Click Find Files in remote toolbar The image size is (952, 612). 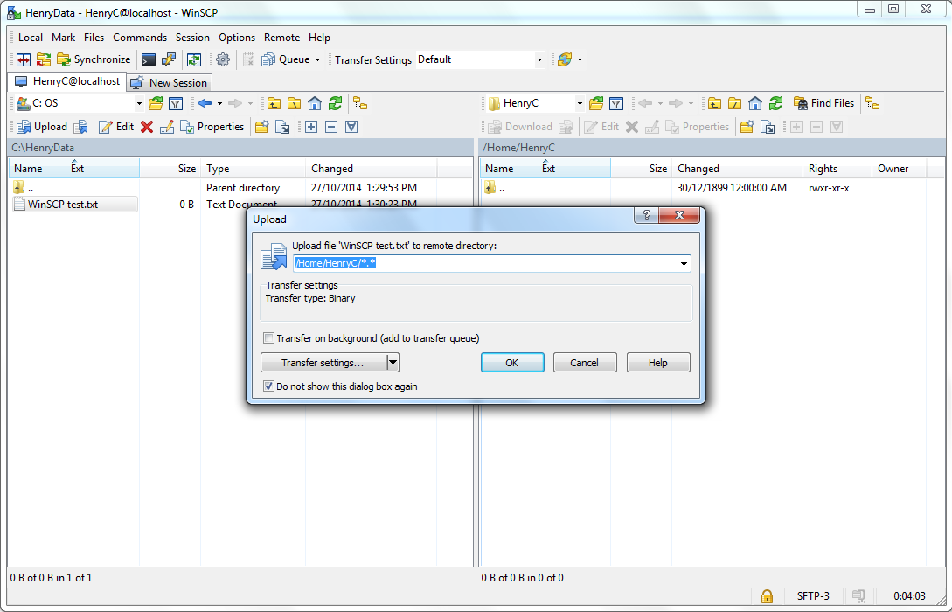tap(823, 103)
